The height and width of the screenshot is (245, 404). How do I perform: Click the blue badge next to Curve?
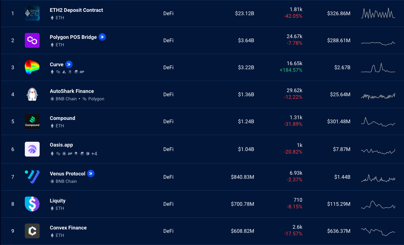point(69,64)
